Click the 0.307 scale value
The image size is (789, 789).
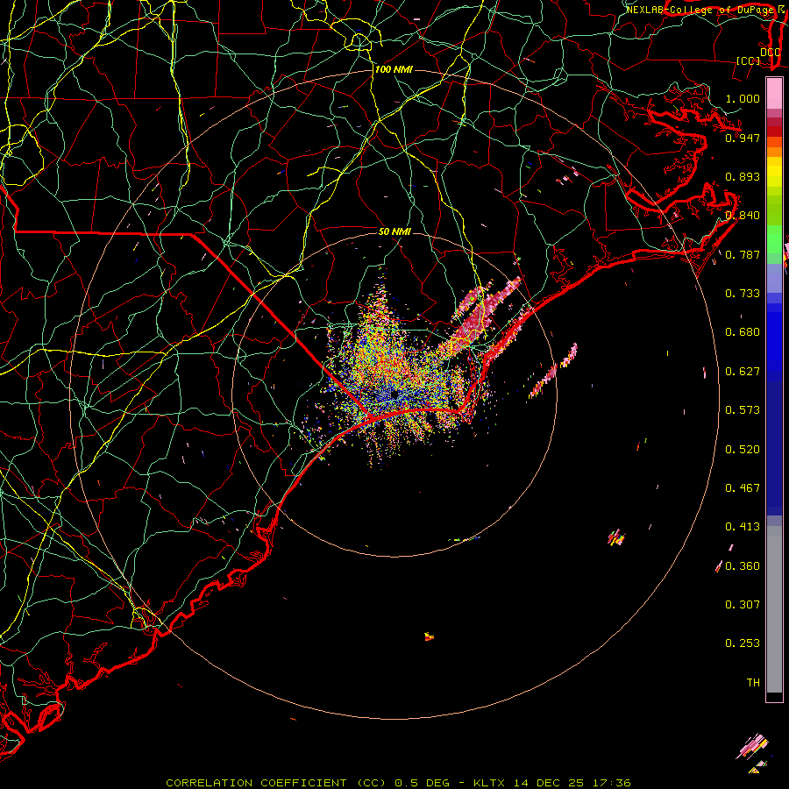pyautogui.click(x=743, y=605)
